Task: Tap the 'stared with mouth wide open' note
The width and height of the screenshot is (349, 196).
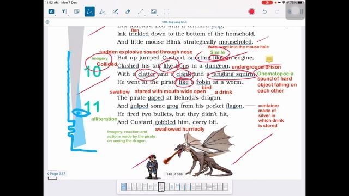Action: 170,91
